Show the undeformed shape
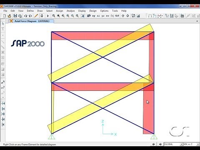The width and height of the screenshot is (200, 150). [150, 16]
